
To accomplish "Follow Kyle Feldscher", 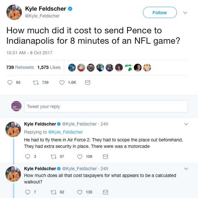I will point(160,13).
